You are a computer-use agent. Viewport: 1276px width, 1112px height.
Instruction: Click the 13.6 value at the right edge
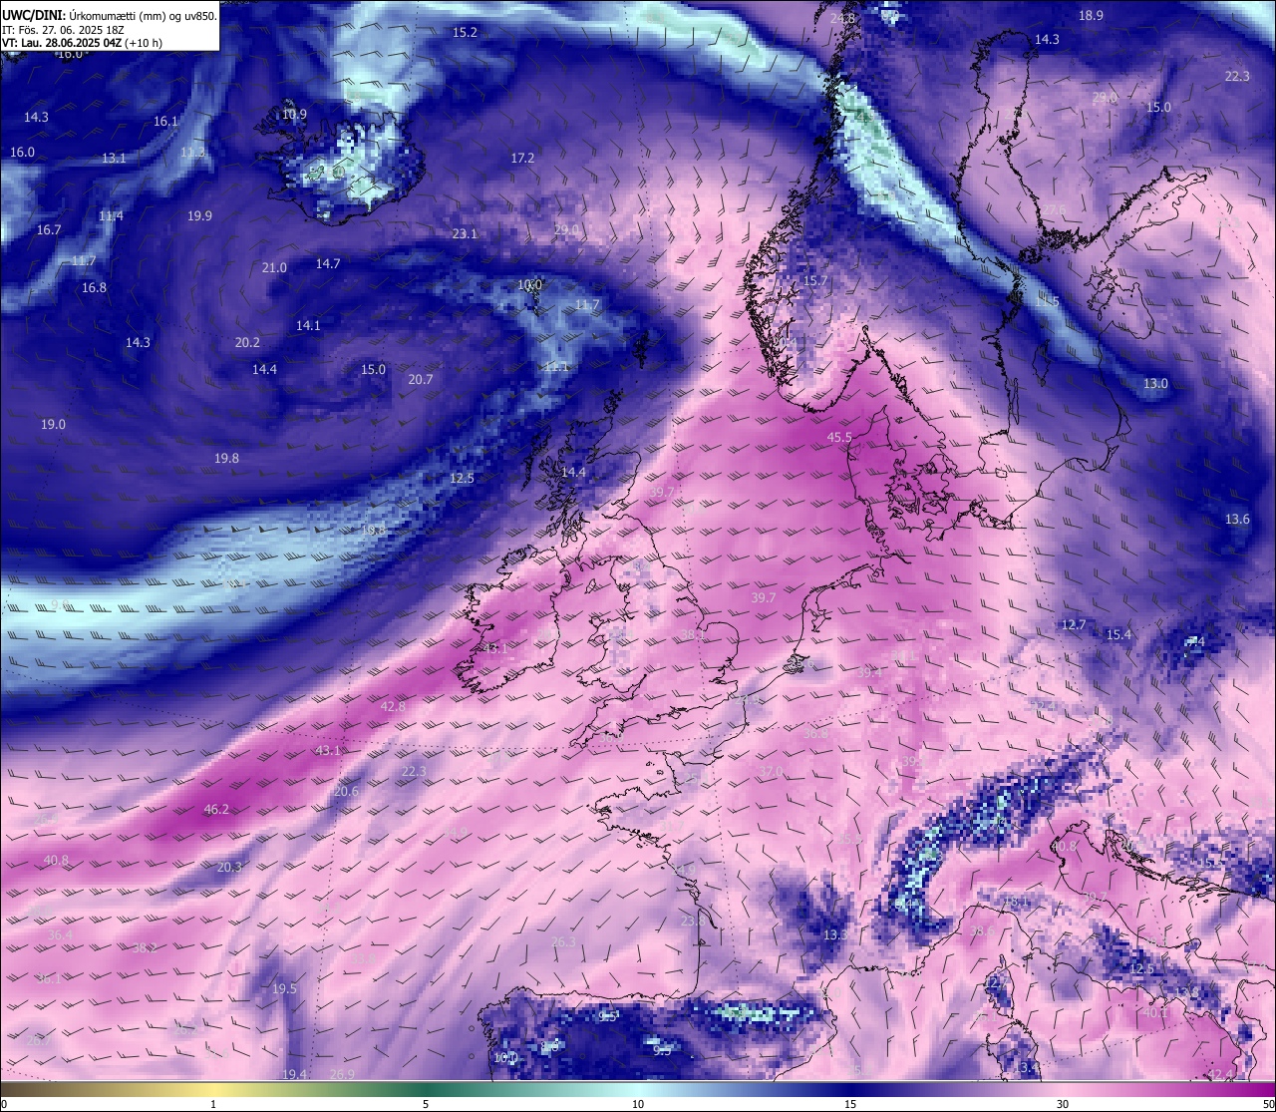pos(1237,519)
